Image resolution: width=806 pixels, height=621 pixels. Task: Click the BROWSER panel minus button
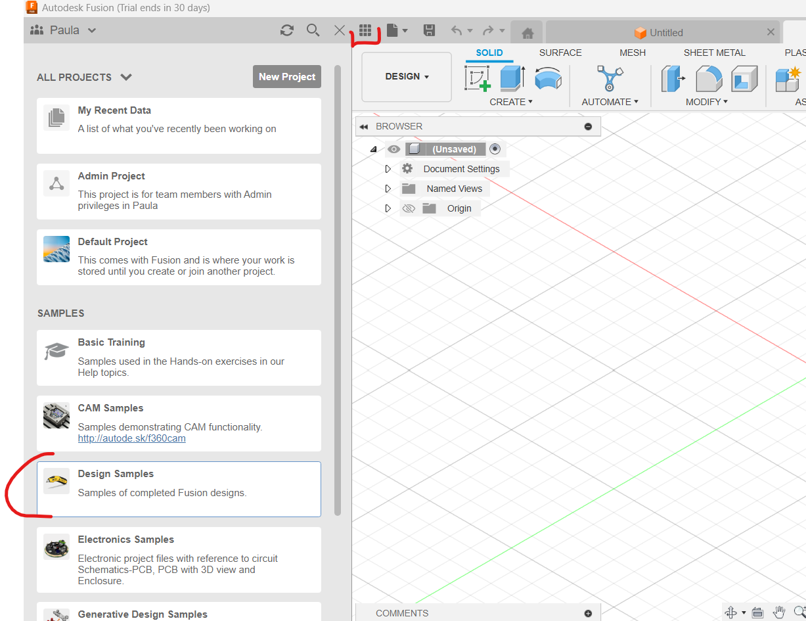[x=588, y=127]
